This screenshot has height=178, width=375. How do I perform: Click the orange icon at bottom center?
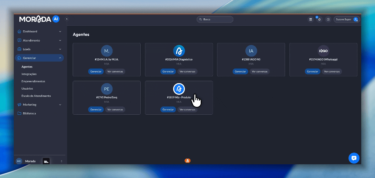187,160
